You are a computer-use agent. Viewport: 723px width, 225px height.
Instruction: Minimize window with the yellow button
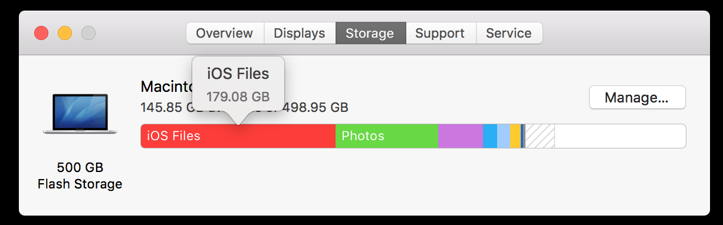coord(65,33)
